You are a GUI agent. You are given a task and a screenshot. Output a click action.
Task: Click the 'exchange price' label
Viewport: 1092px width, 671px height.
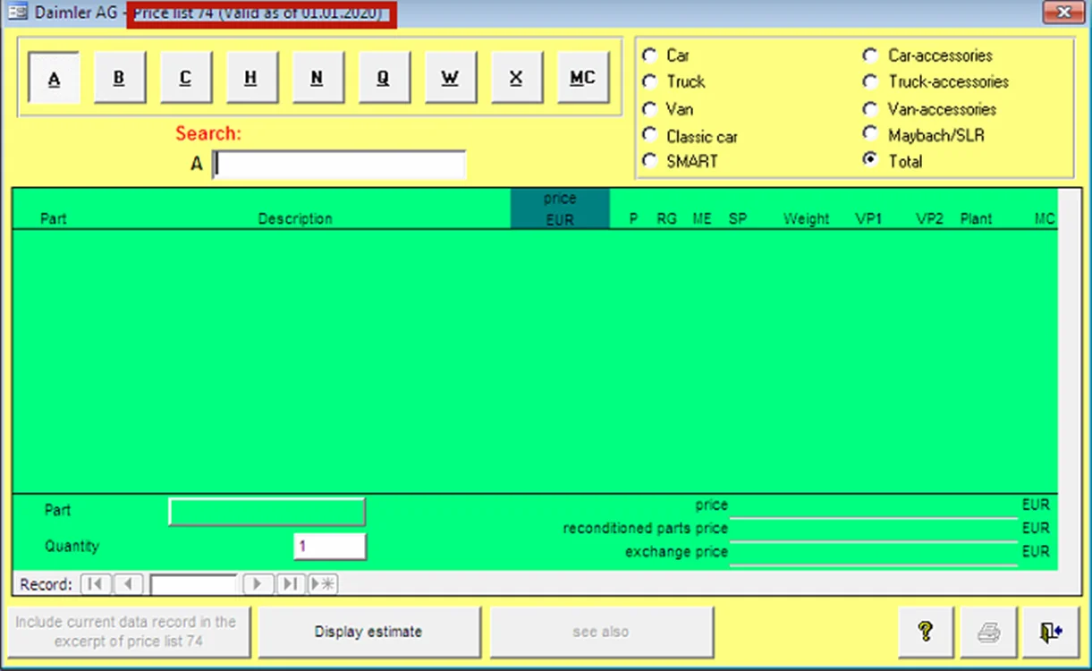677,552
